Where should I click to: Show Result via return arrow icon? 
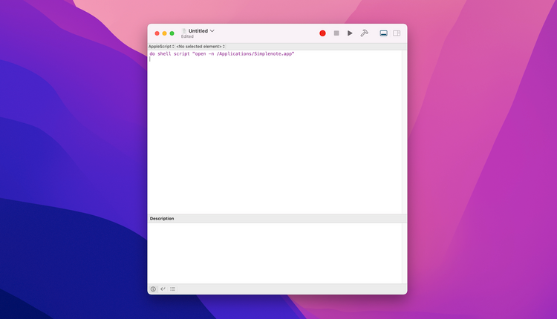[x=163, y=289]
